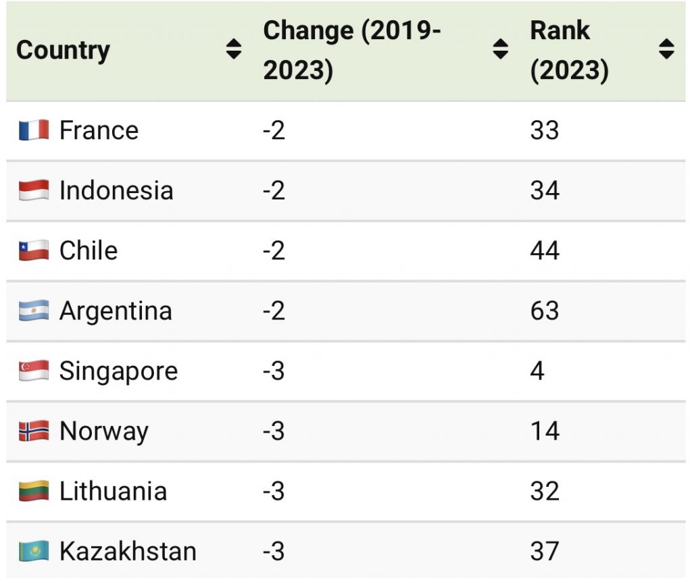Select the France country name

pyautogui.click(x=99, y=130)
